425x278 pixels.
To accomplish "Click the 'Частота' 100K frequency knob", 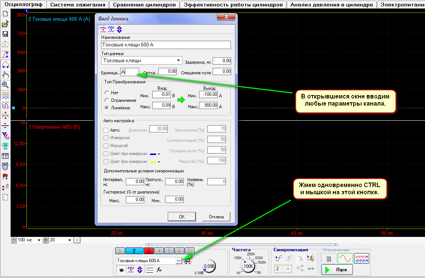I will [x=248, y=266].
